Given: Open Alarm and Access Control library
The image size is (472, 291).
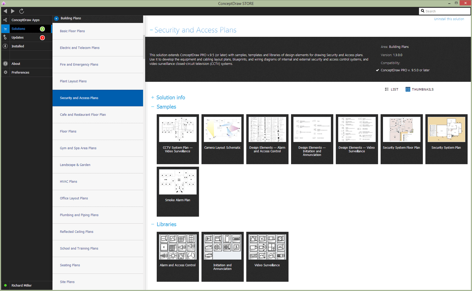Looking at the screenshot, I should point(178,257).
